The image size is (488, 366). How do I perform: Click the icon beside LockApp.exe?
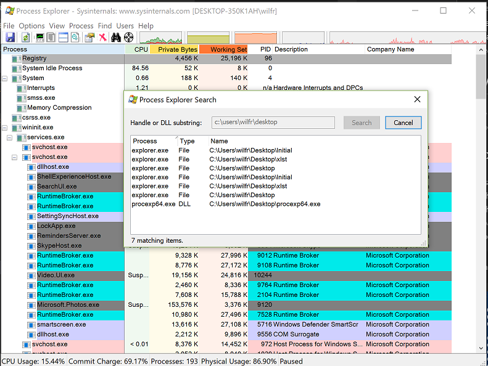coord(31,226)
